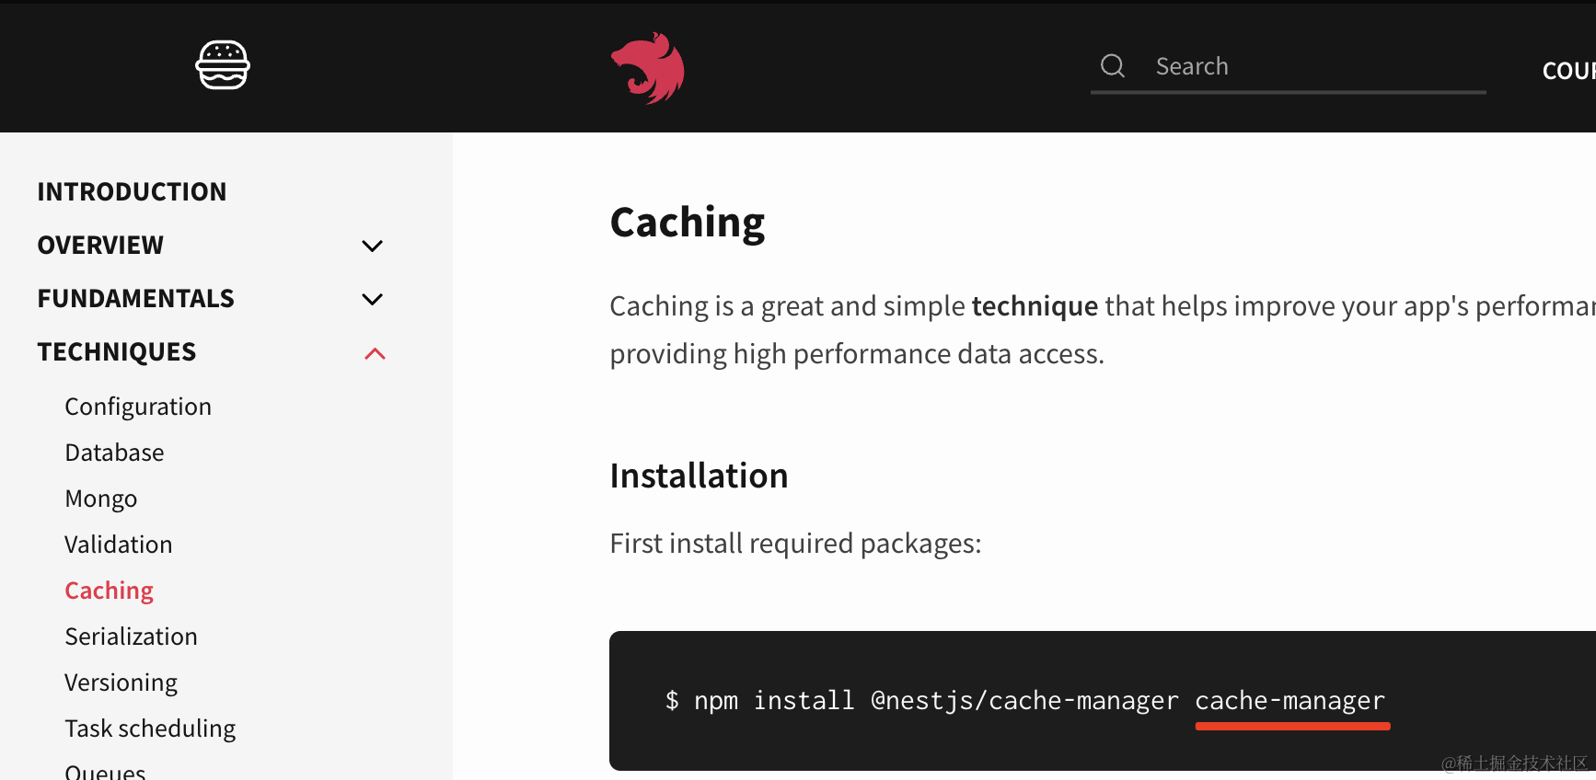The width and height of the screenshot is (1596, 780).
Task: Click the Overview sidebar heading
Action: (100, 245)
